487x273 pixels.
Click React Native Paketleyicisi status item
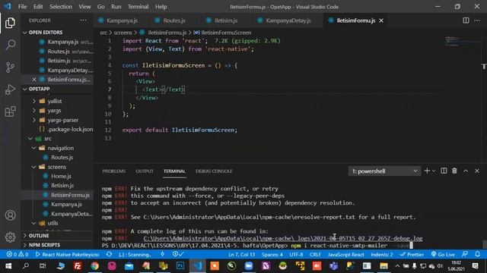68,255
